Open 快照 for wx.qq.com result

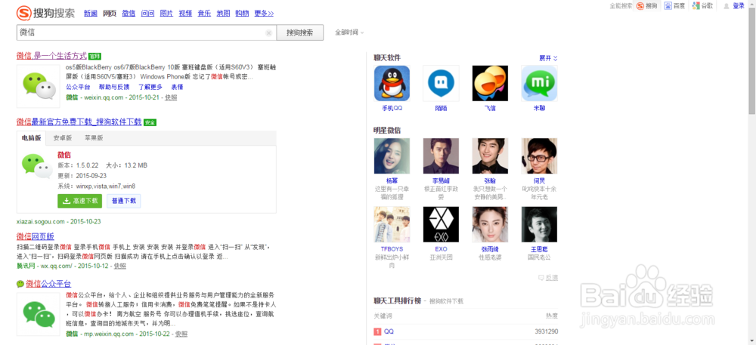coord(120,266)
